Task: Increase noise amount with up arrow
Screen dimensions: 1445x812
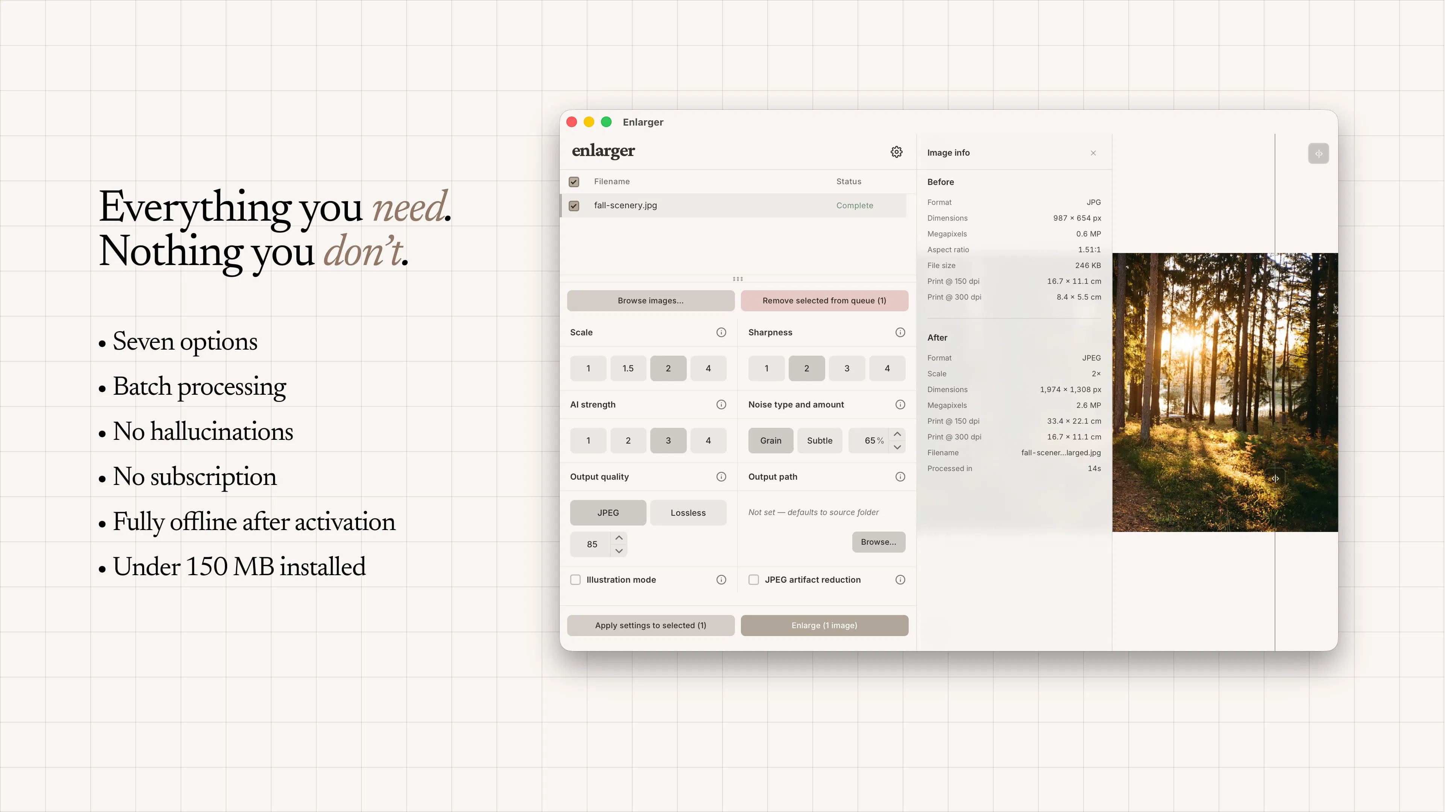Action: pyautogui.click(x=897, y=434)
